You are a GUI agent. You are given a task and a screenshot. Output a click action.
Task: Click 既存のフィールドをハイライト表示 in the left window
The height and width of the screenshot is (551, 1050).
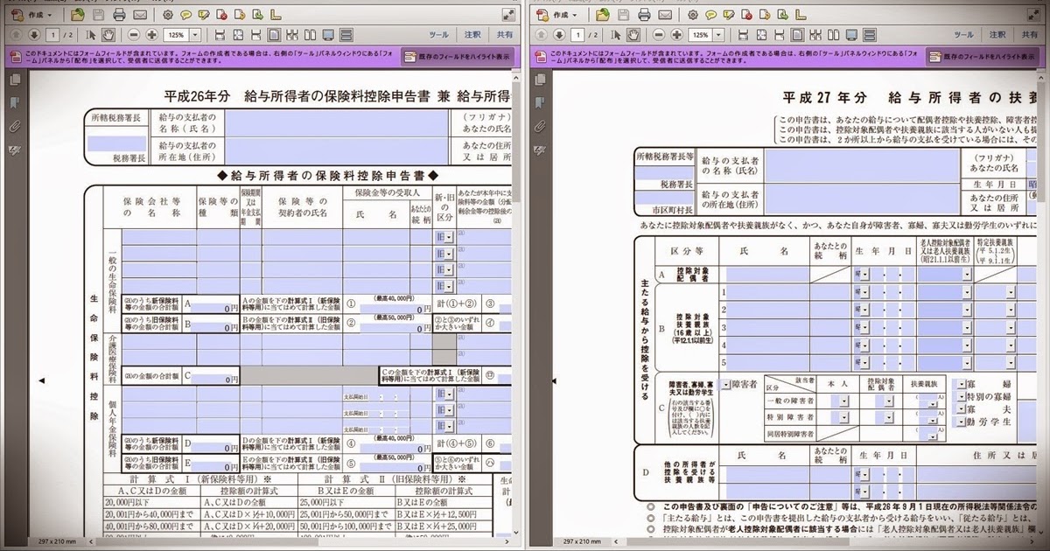(457, 57)
